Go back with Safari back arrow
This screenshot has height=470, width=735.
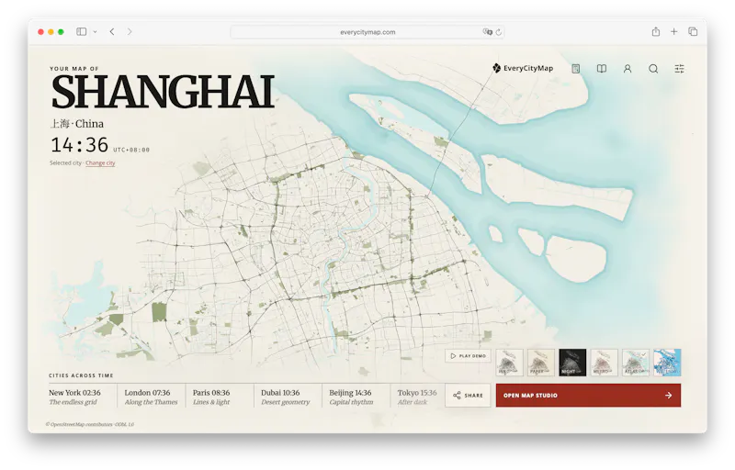pyautogui.click(x=112, y=32)
